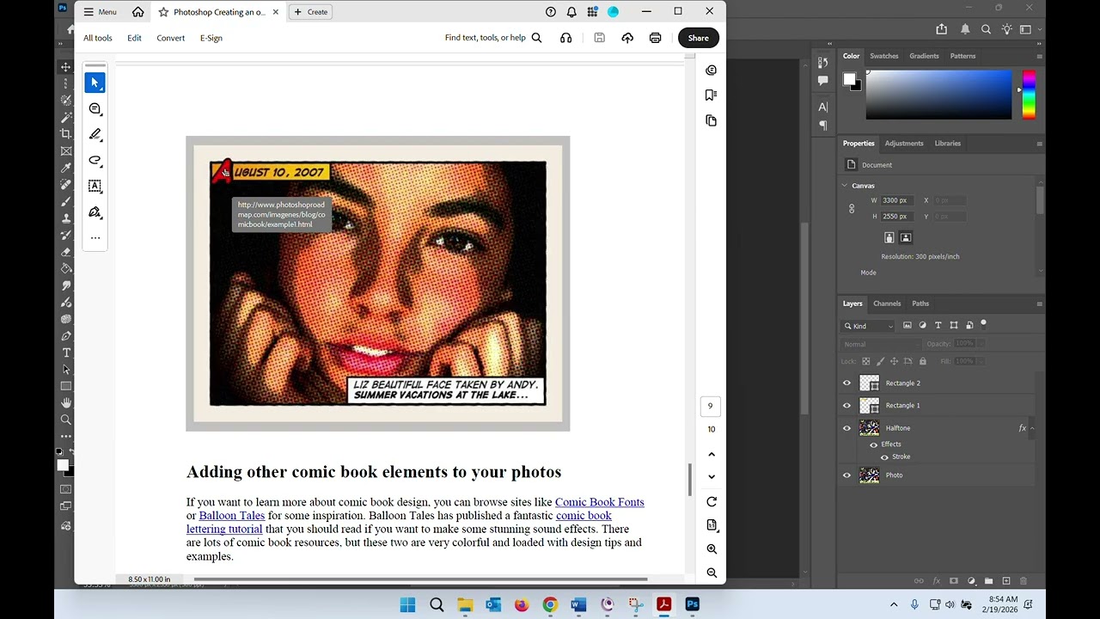Click the Acrobat print icon
The image size is (1100, 619).
[656, 38]
